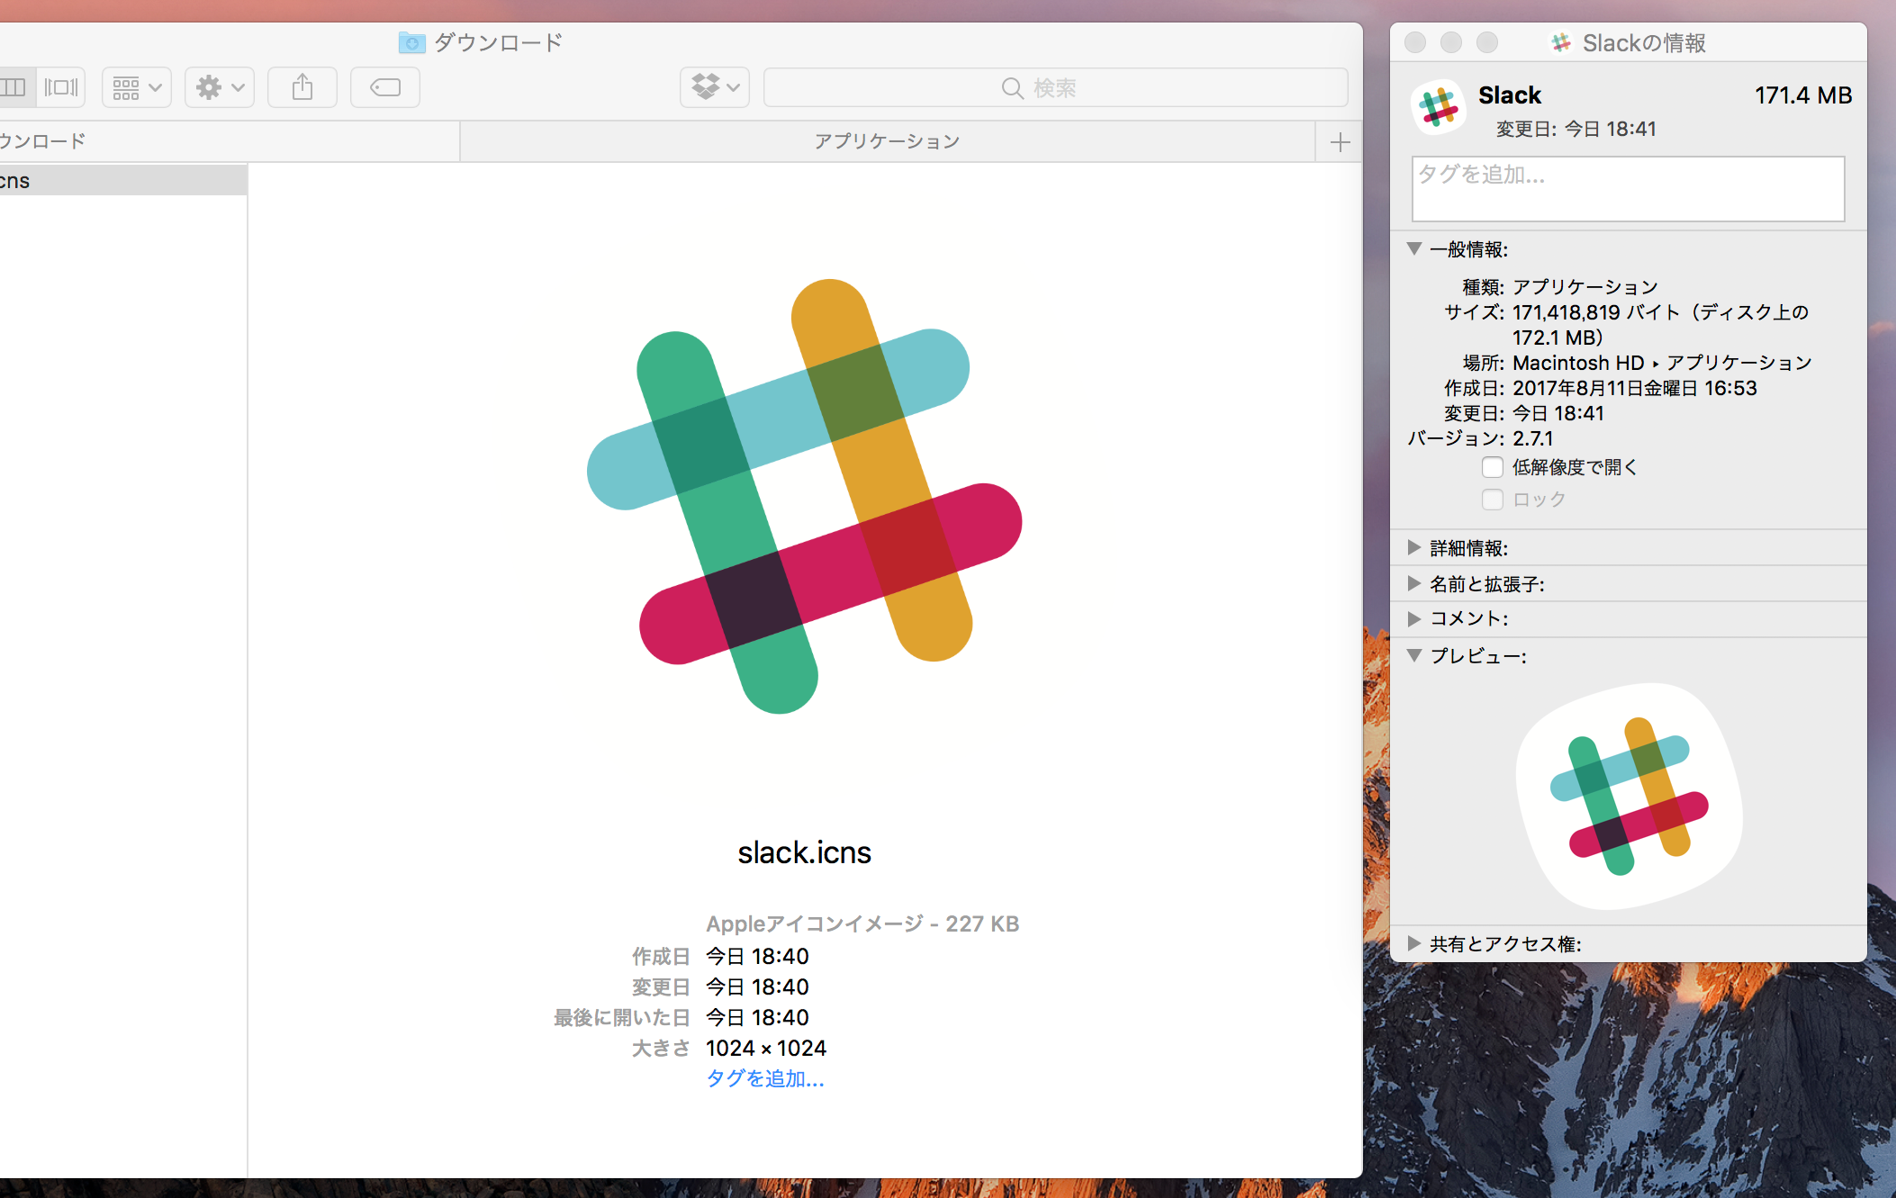This screenshot has height=1198, width=1896.
Task: Click the large slack.icns preview image
Action: [x=804, y=496]
